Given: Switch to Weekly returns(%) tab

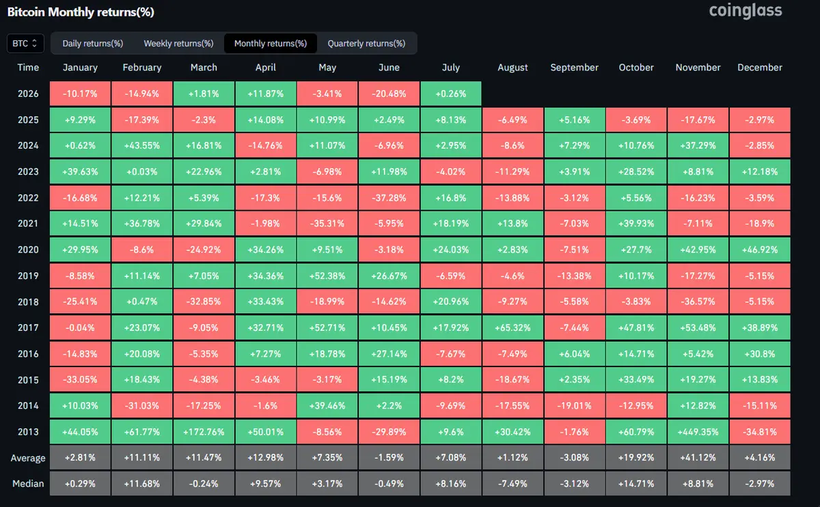Looking at the screenshot, I should pos(178,43).
